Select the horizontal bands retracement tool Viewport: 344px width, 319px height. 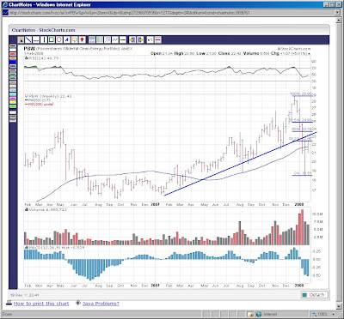click(92, 39)
